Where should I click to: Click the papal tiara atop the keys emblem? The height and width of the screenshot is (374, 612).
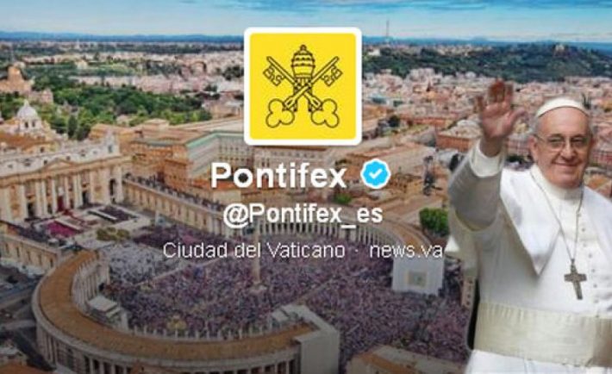(303, 63)
